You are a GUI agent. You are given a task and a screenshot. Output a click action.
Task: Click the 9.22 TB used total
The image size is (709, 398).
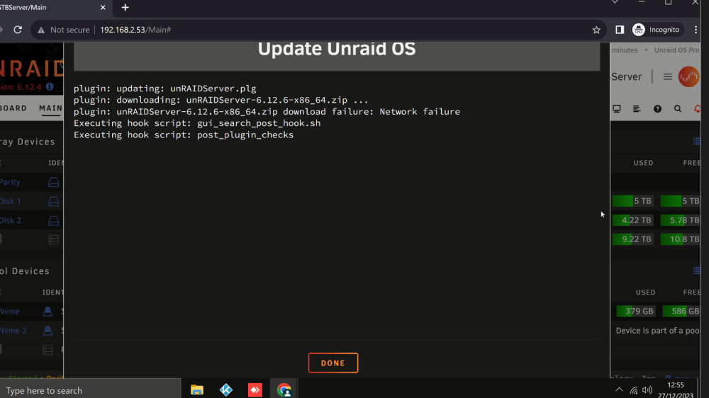pyautogui.click(x=633, y=239)
